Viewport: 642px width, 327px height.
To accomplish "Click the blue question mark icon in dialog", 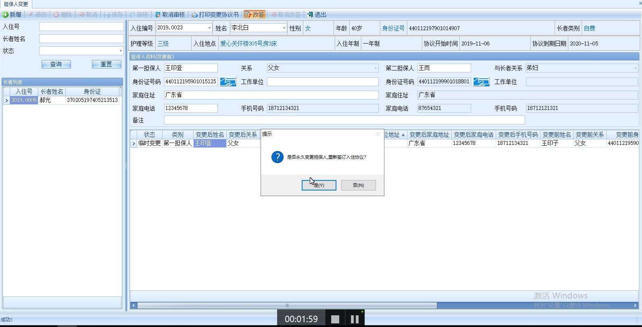I will pyautogui.click(x=277, y=157).
